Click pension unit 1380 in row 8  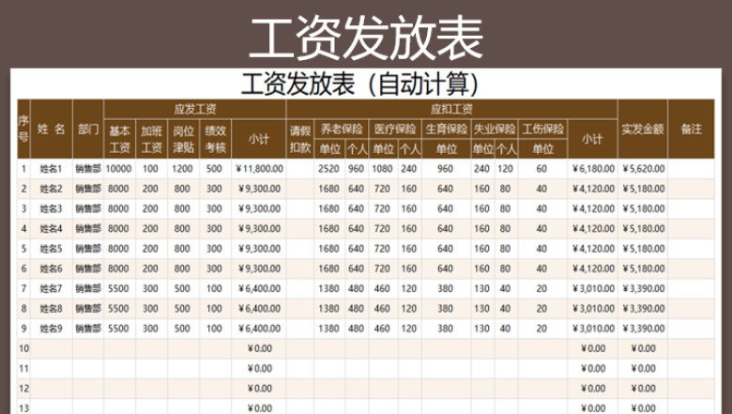(x=328, y=309)
